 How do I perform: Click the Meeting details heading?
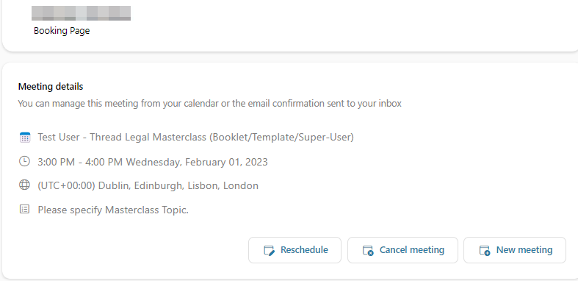pos(51,87)
